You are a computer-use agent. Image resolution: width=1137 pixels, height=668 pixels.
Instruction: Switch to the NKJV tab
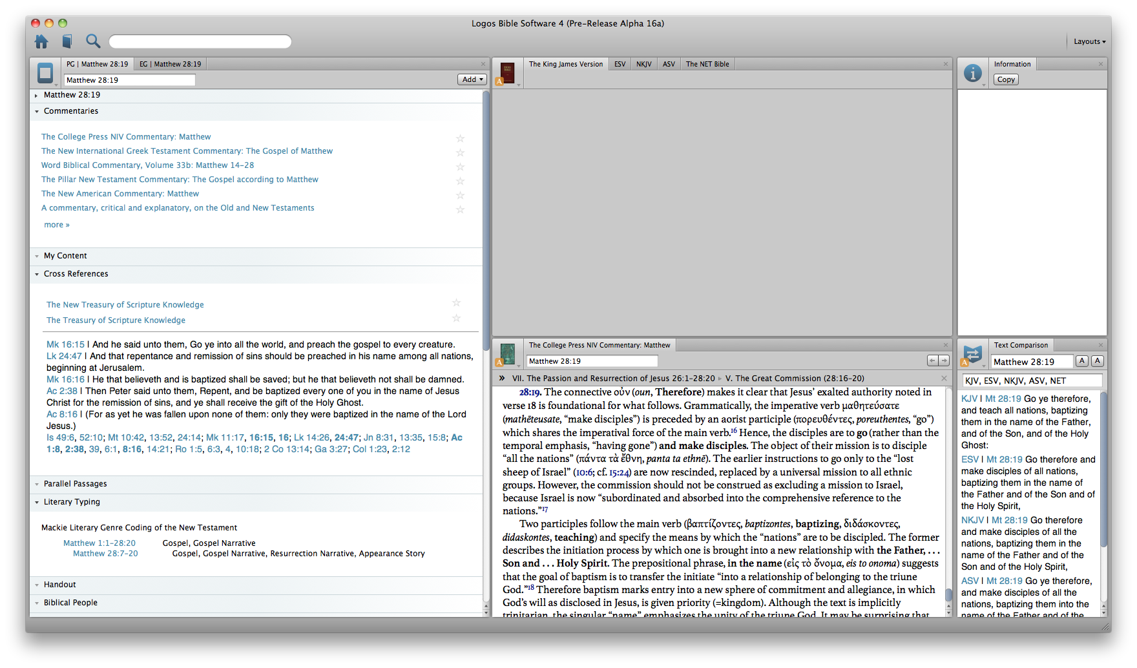[x=643, y=64]
